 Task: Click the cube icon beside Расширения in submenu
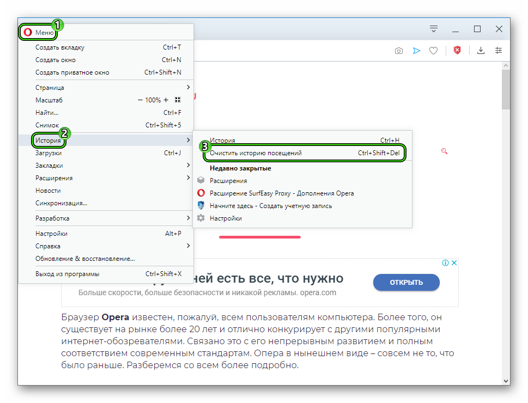point(201,180)
